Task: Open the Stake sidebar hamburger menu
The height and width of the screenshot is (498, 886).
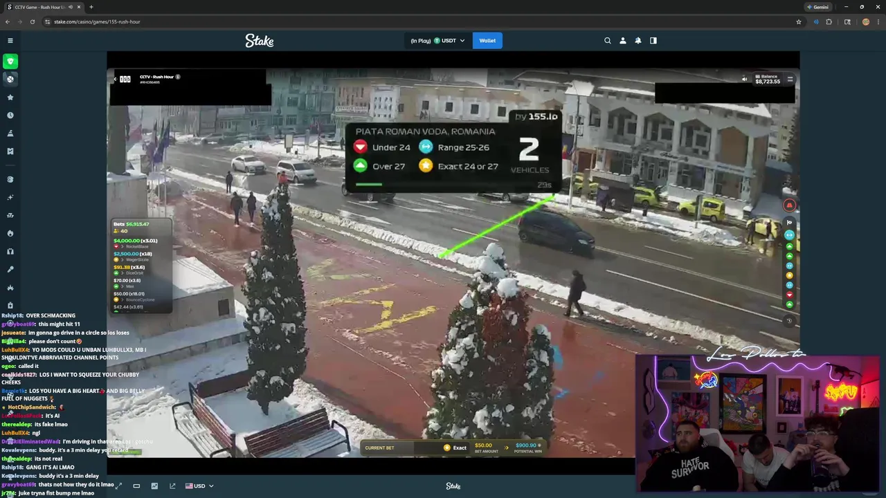Action: 10,41
